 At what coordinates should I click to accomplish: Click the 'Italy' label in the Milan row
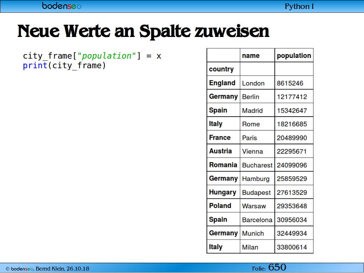point(216,247)
